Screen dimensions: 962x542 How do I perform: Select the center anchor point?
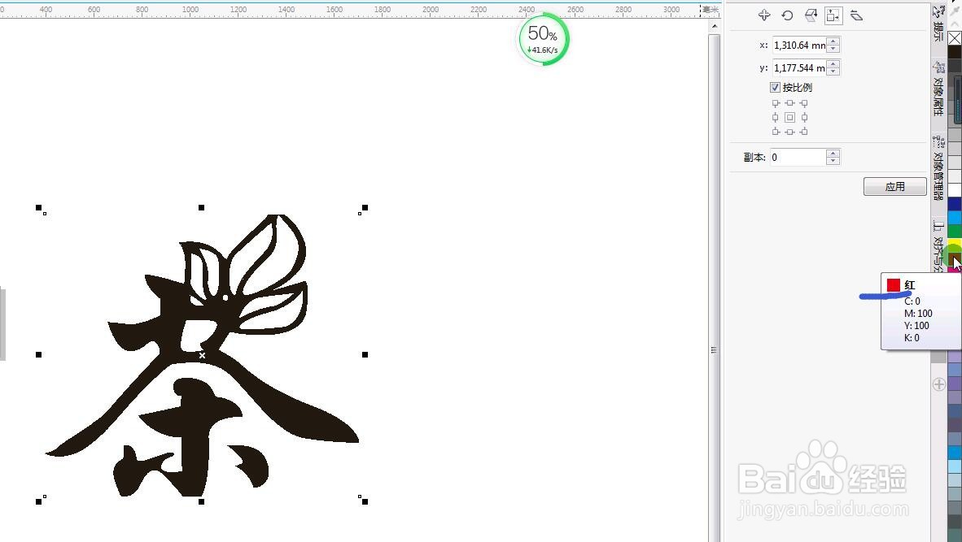click(789, 118)
